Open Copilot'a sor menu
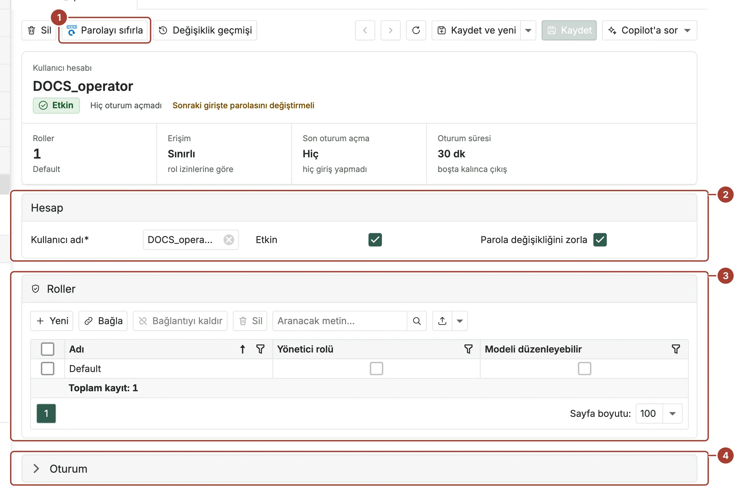 pyautogui.click(x=650, y=30)
